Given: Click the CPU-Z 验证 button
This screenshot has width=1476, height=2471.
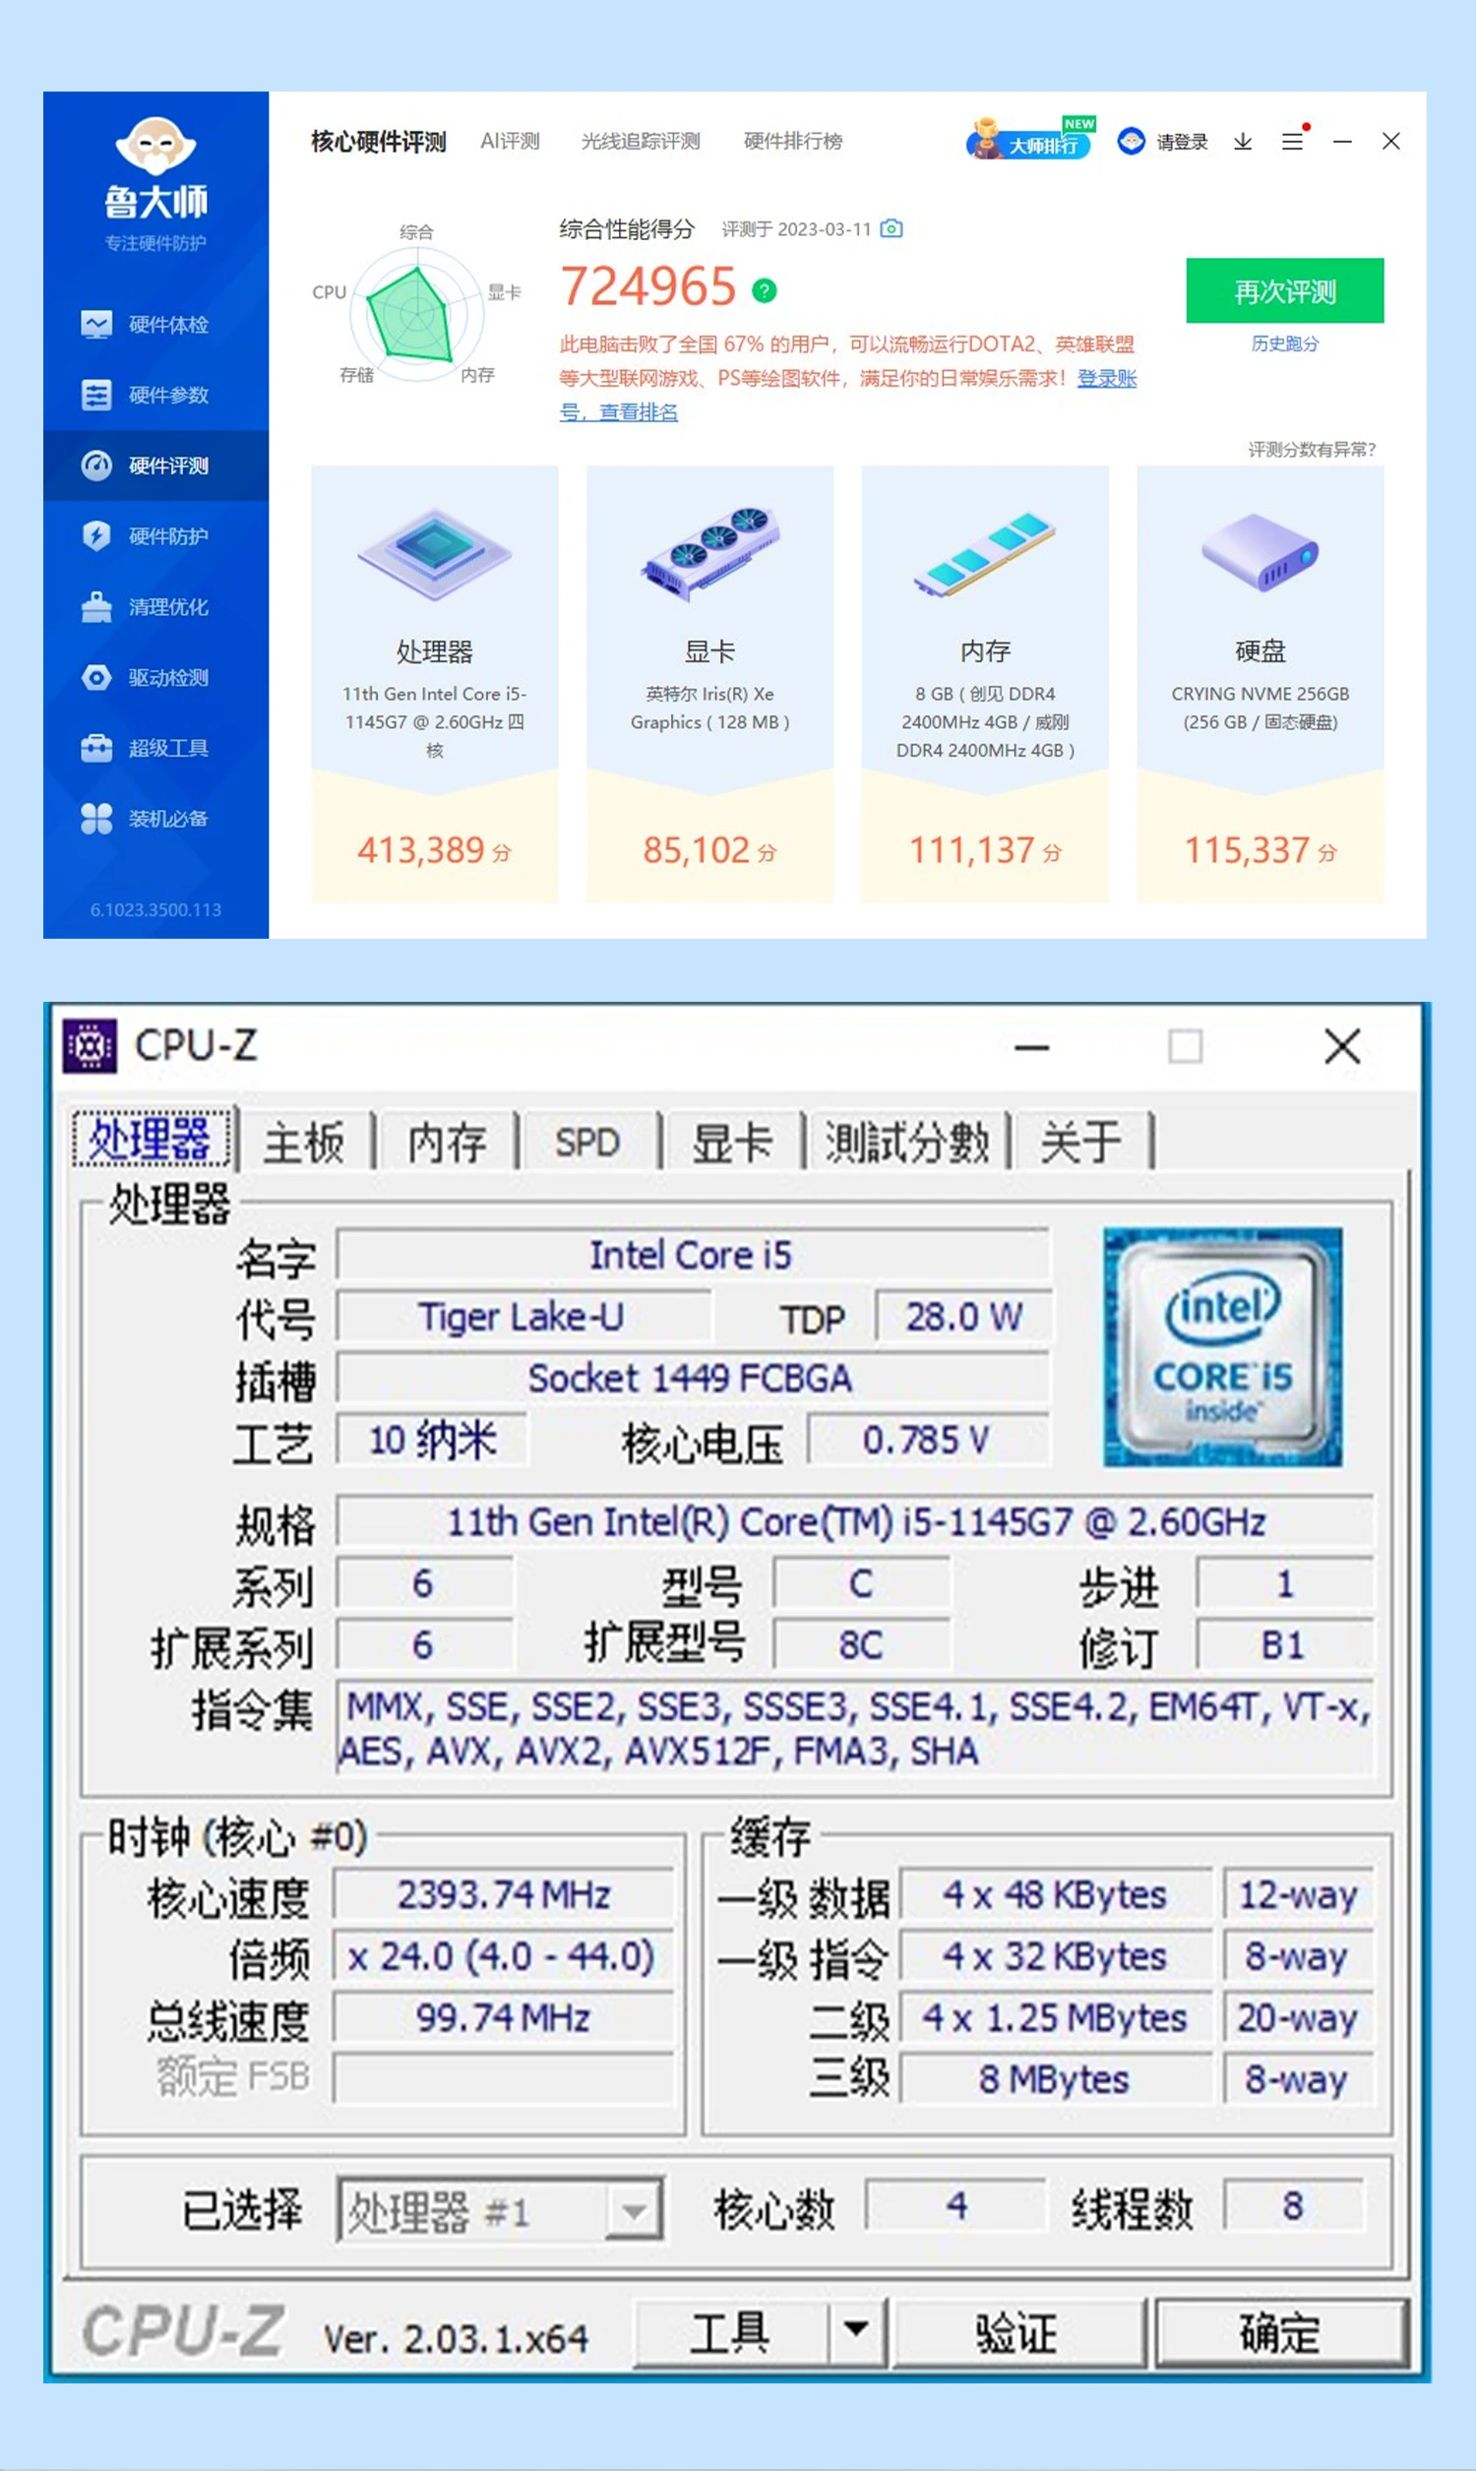Looking at the screenshot, I should [1015, 2332].
